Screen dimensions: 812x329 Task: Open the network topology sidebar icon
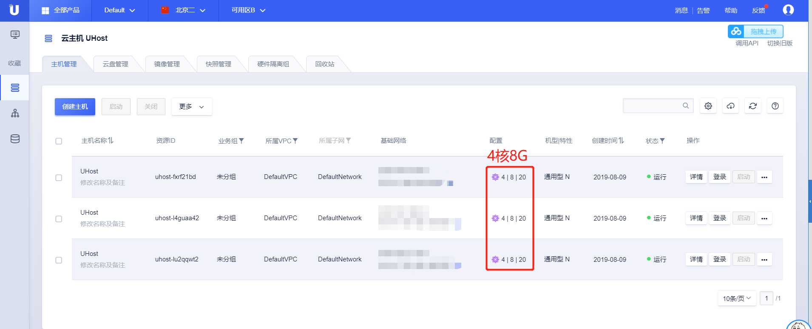pos(15,113)
